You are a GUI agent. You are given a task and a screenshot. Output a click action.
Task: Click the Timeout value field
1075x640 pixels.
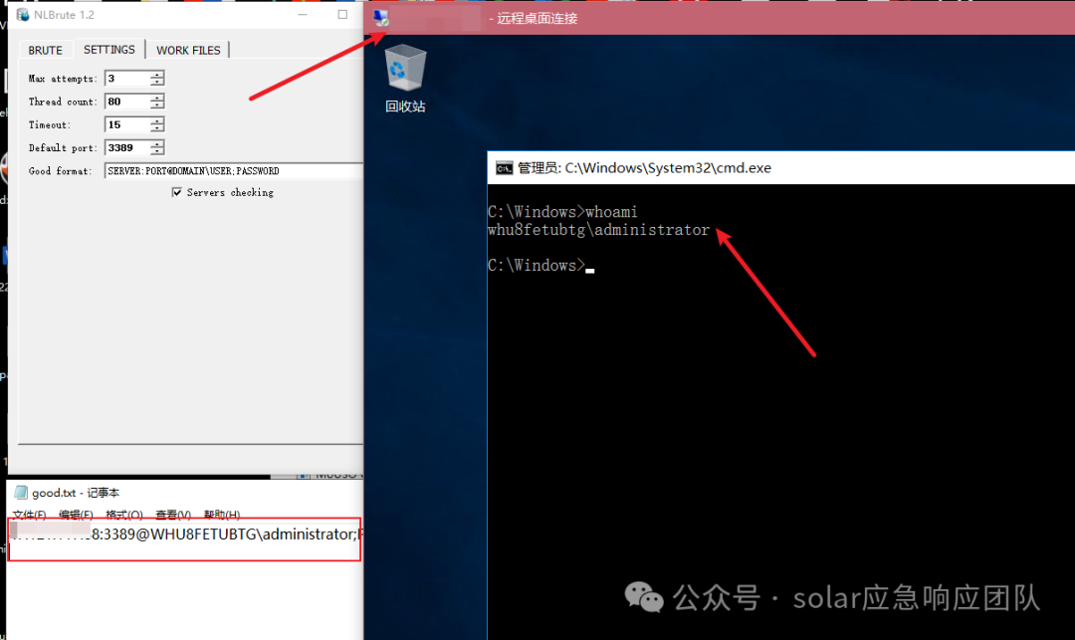tap(127, 124)
